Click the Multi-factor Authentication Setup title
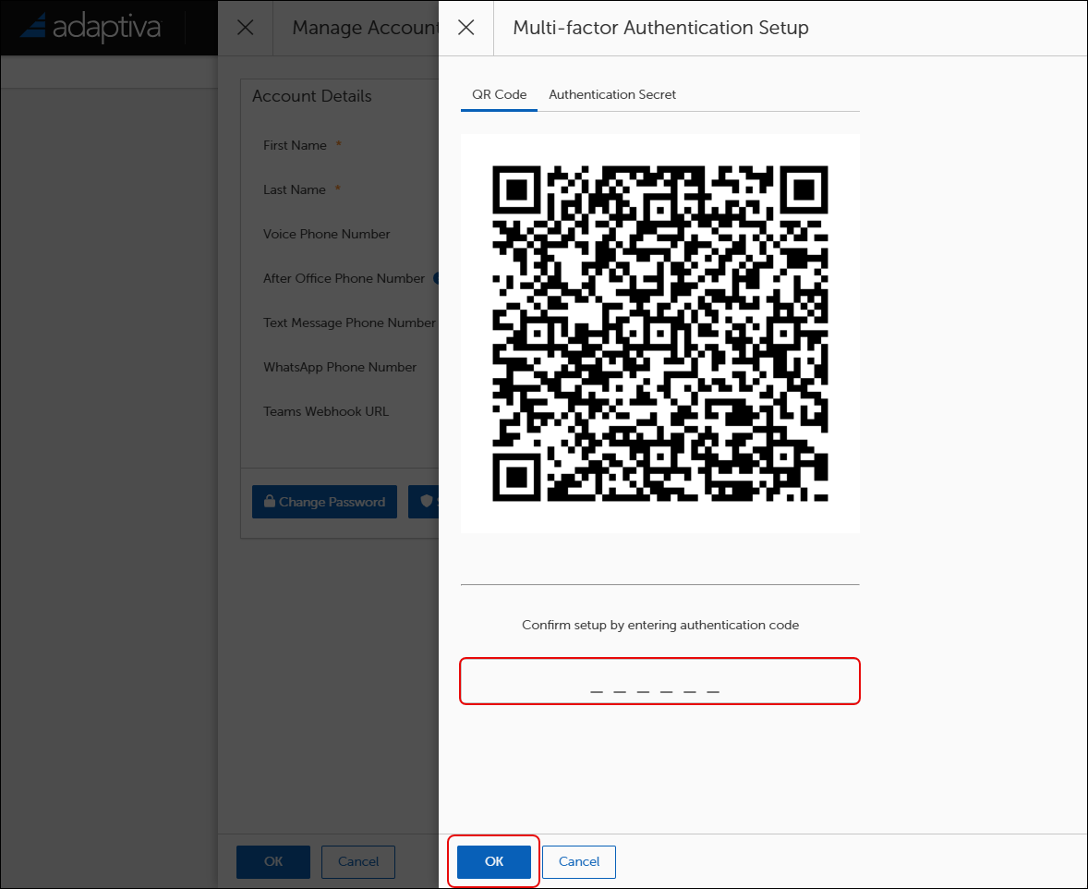The height and width of the screenshot is (889, 1088). tap(660, 28)
